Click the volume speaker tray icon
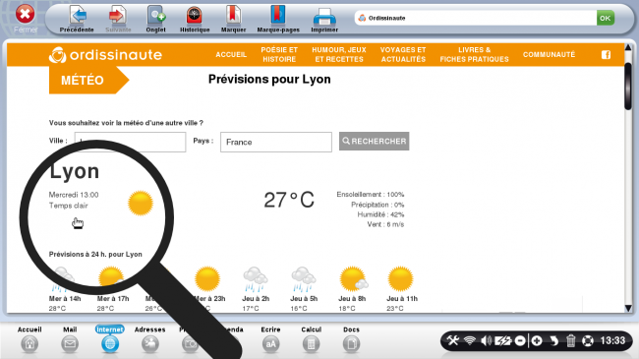The height and width of the screenshot is (359, 639). pyautogui.click(x=486, y=340)
